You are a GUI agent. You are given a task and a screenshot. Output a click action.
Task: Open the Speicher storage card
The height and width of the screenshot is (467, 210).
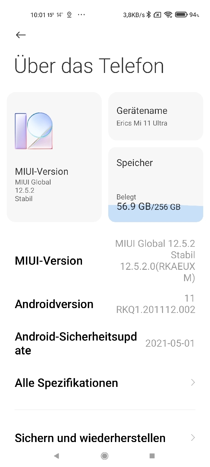coord(156,185)
